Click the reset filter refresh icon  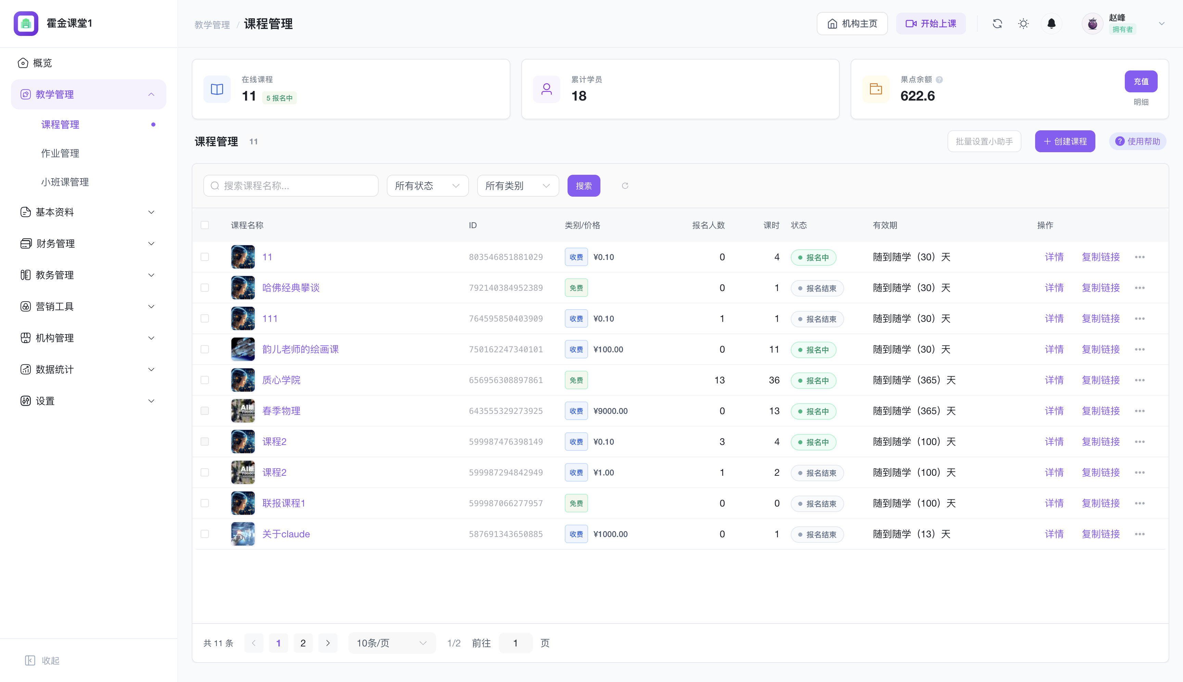pyautogui.click(x=625, y=186)
